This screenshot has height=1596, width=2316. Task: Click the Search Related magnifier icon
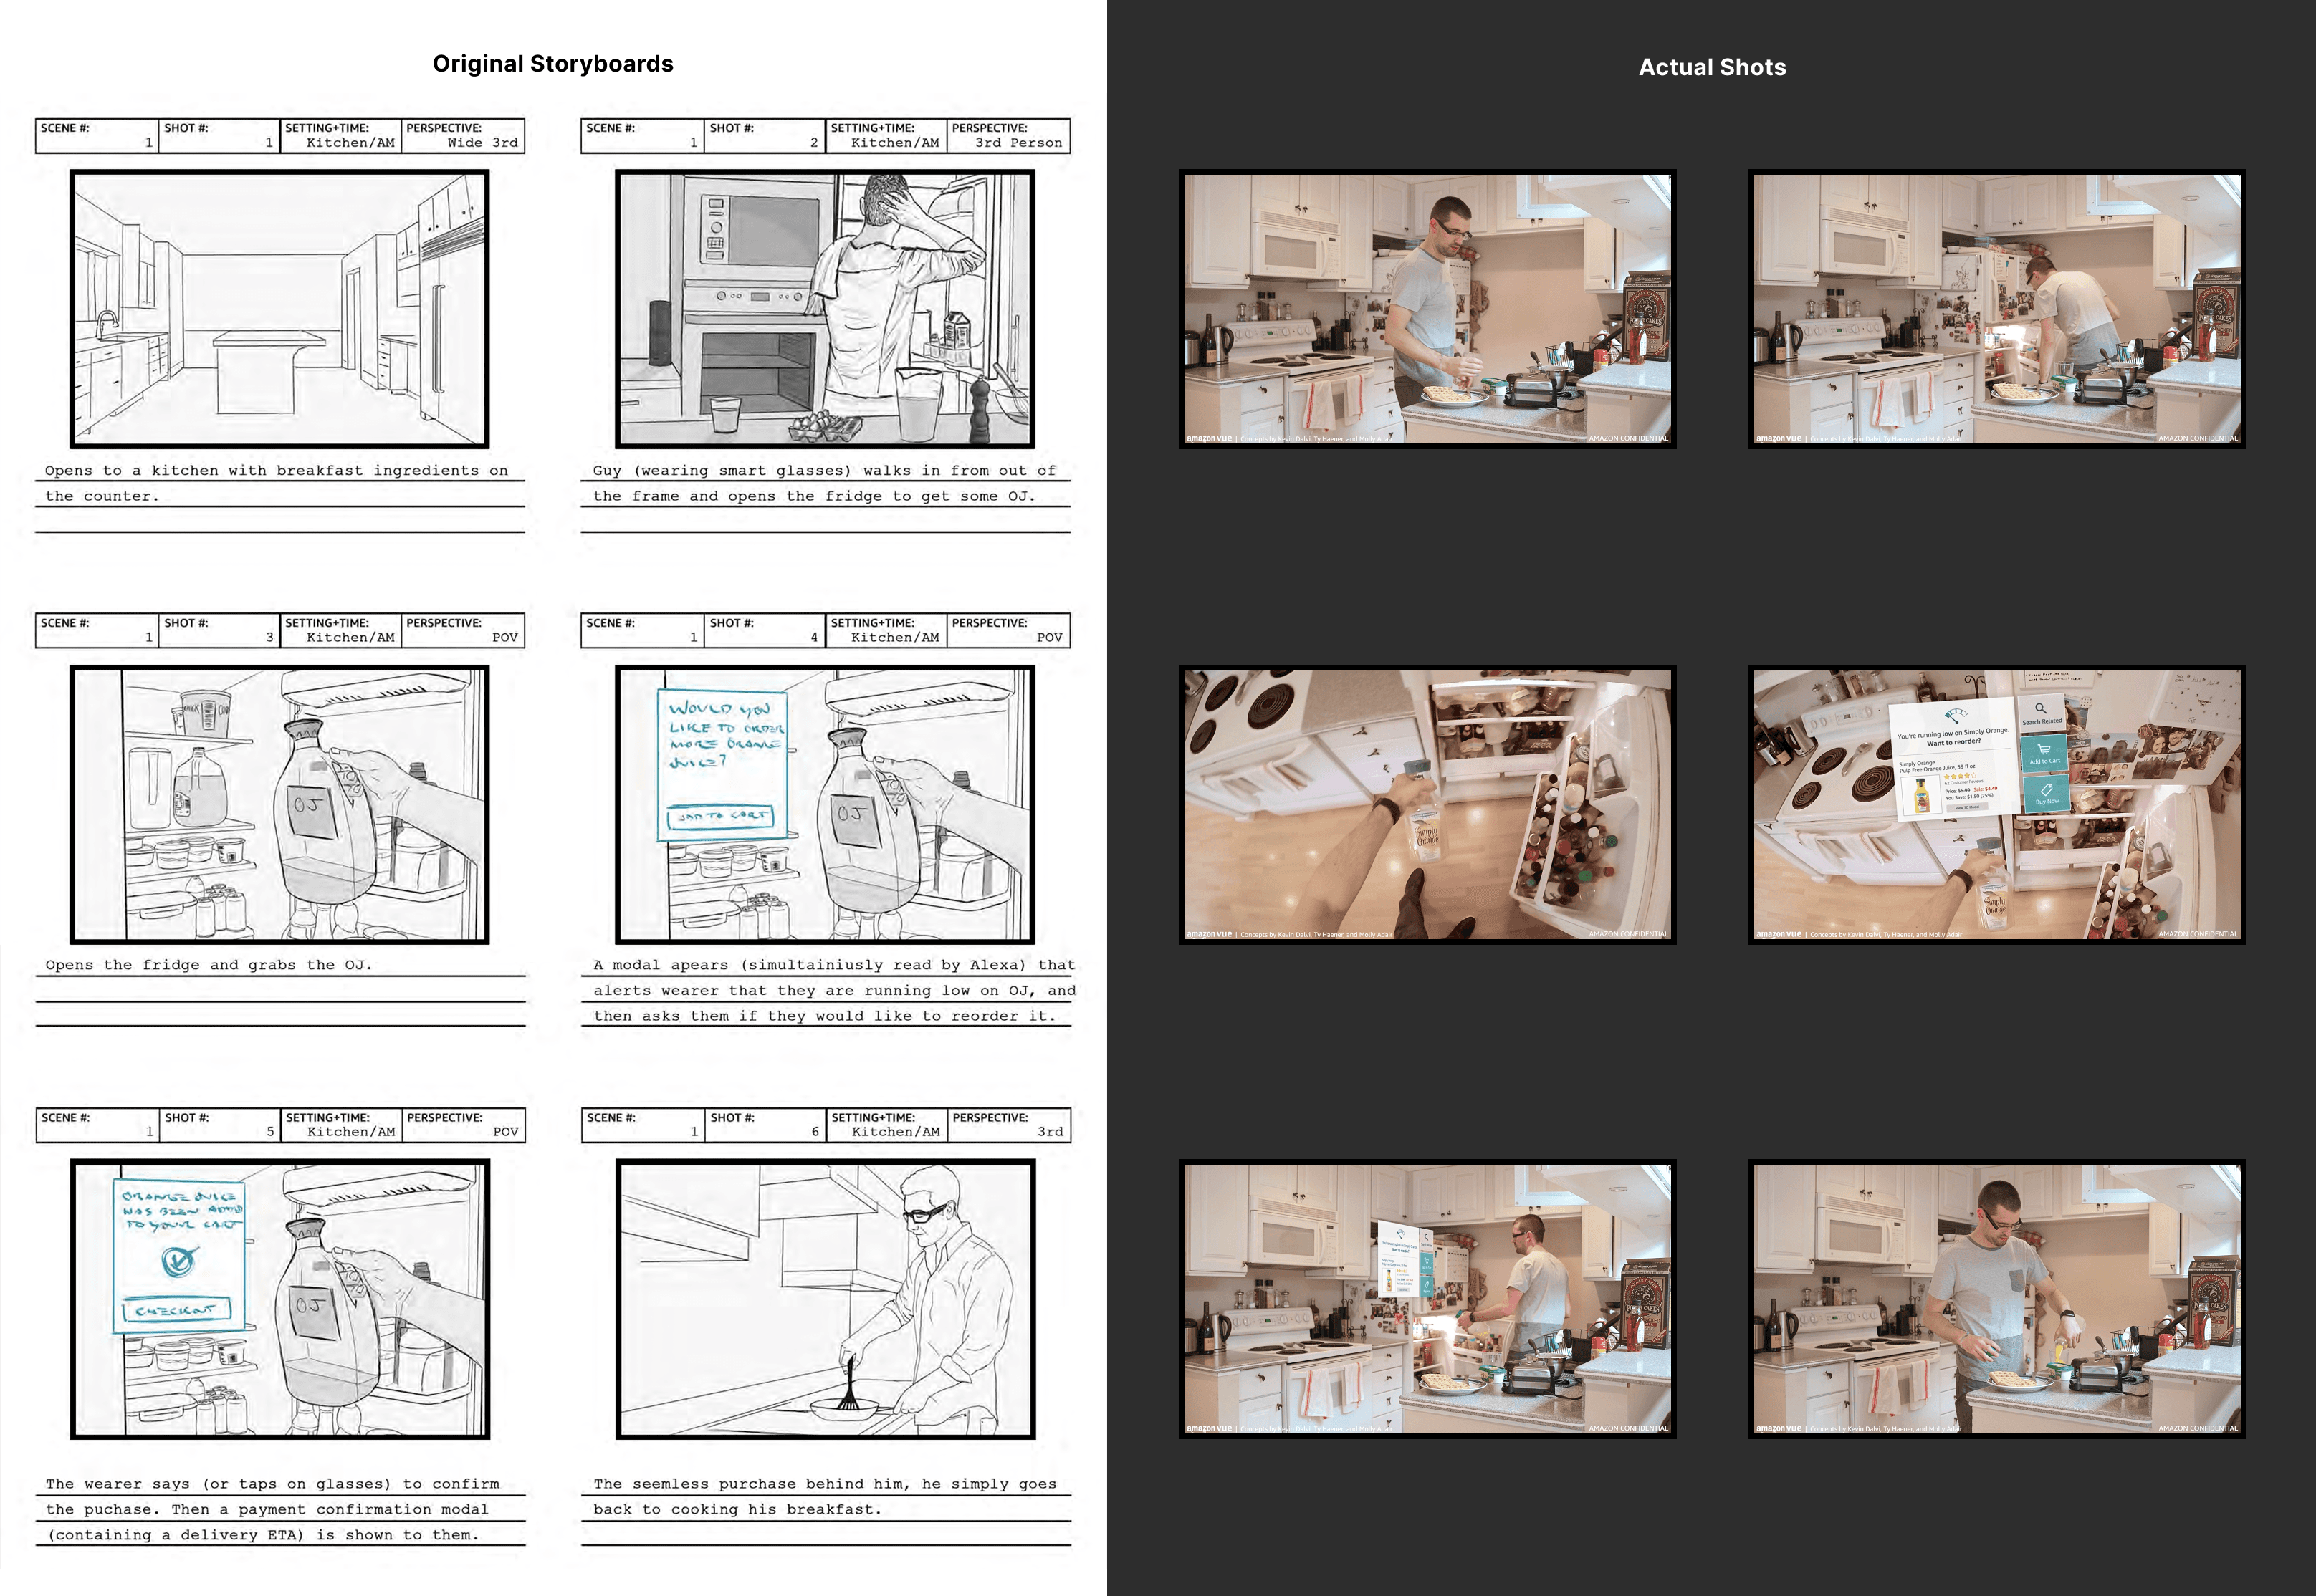click(2041, 708)
